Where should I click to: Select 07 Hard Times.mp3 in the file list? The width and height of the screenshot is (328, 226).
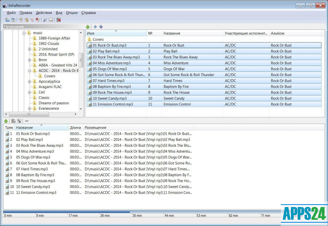(204, 81)
